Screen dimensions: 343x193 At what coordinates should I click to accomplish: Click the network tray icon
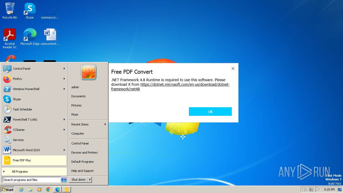pyautogui.click(x=311, y=190)
